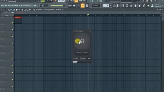Open the ADD menu
This screenshot has height=92, width=164.
tap(9, 5)
